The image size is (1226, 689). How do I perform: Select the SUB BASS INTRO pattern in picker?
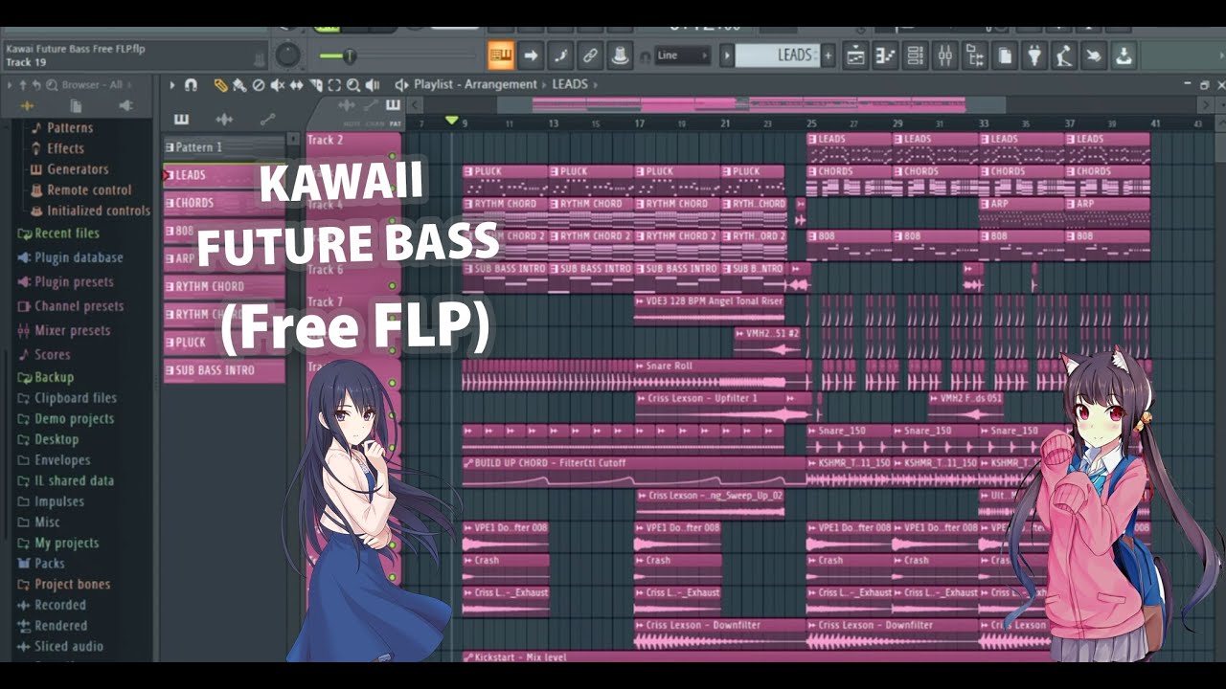click(x=224, y=370)
